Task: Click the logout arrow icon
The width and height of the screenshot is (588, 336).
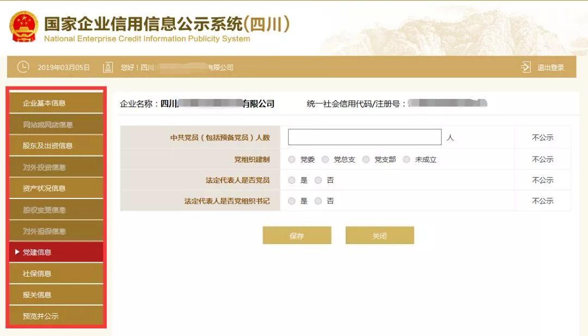Action: (526, 67)
